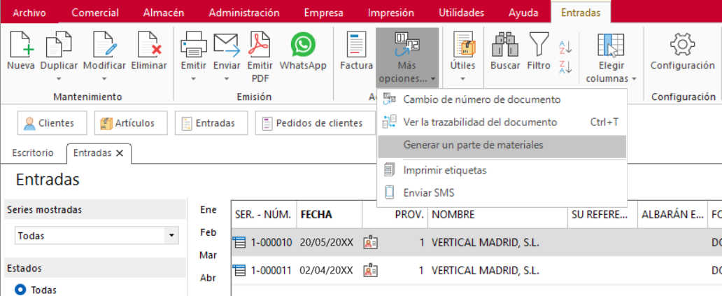Click provider card icon in row 1-000010
Image resolution: width=722 pixels, height=296 pixels.
point(370,242)
